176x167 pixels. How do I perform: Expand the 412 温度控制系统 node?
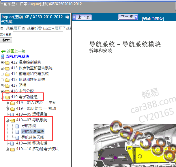pos(2,62)
